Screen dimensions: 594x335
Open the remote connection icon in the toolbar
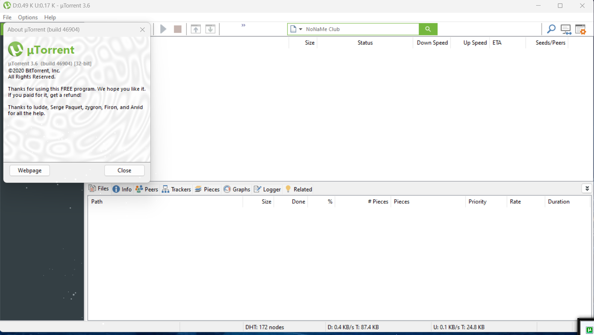[x=566, y=29]
